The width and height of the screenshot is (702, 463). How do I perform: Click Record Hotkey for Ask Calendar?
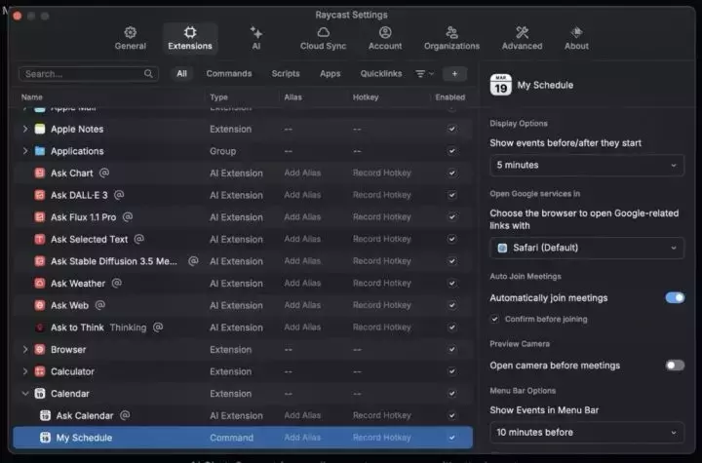[381, 415]
